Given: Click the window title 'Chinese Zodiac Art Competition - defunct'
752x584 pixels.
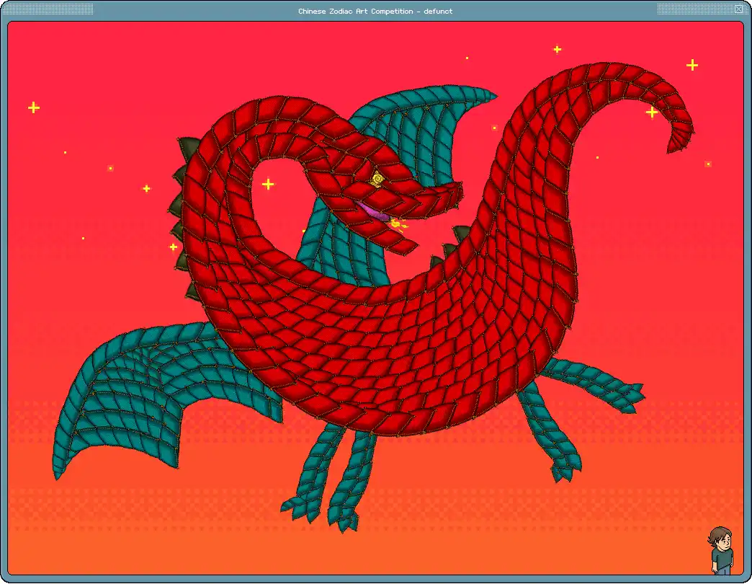Looking at the screenshot, I should tap(375, 11).
